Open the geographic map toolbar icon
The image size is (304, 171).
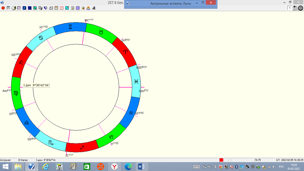pos(35,8)
